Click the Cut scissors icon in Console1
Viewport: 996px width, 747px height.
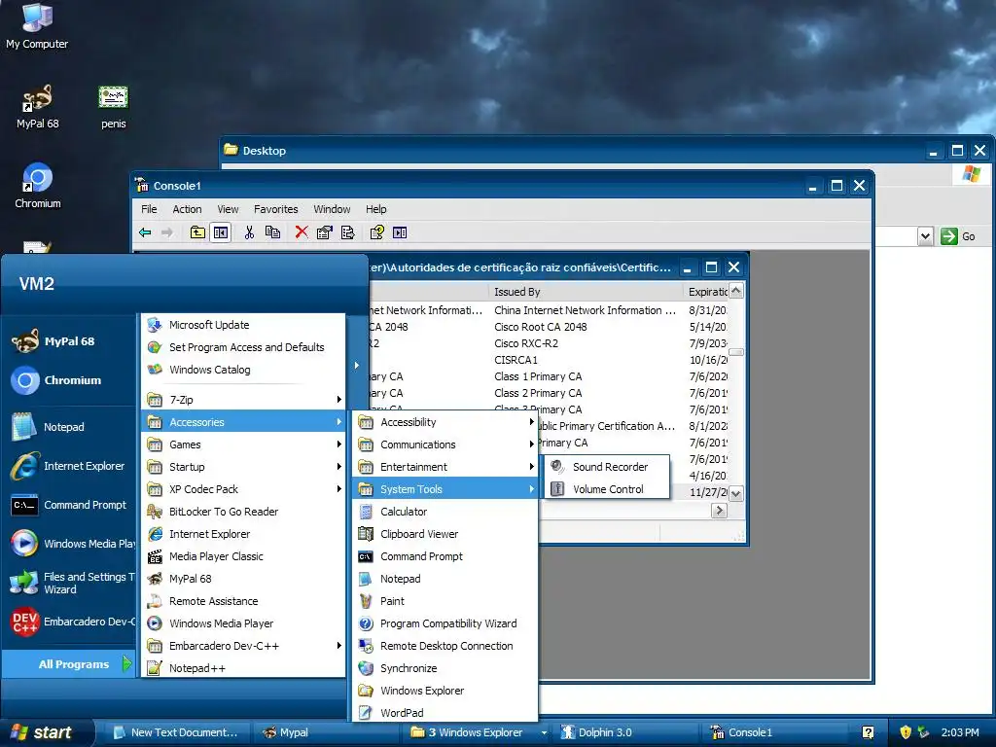coord(250,232)
